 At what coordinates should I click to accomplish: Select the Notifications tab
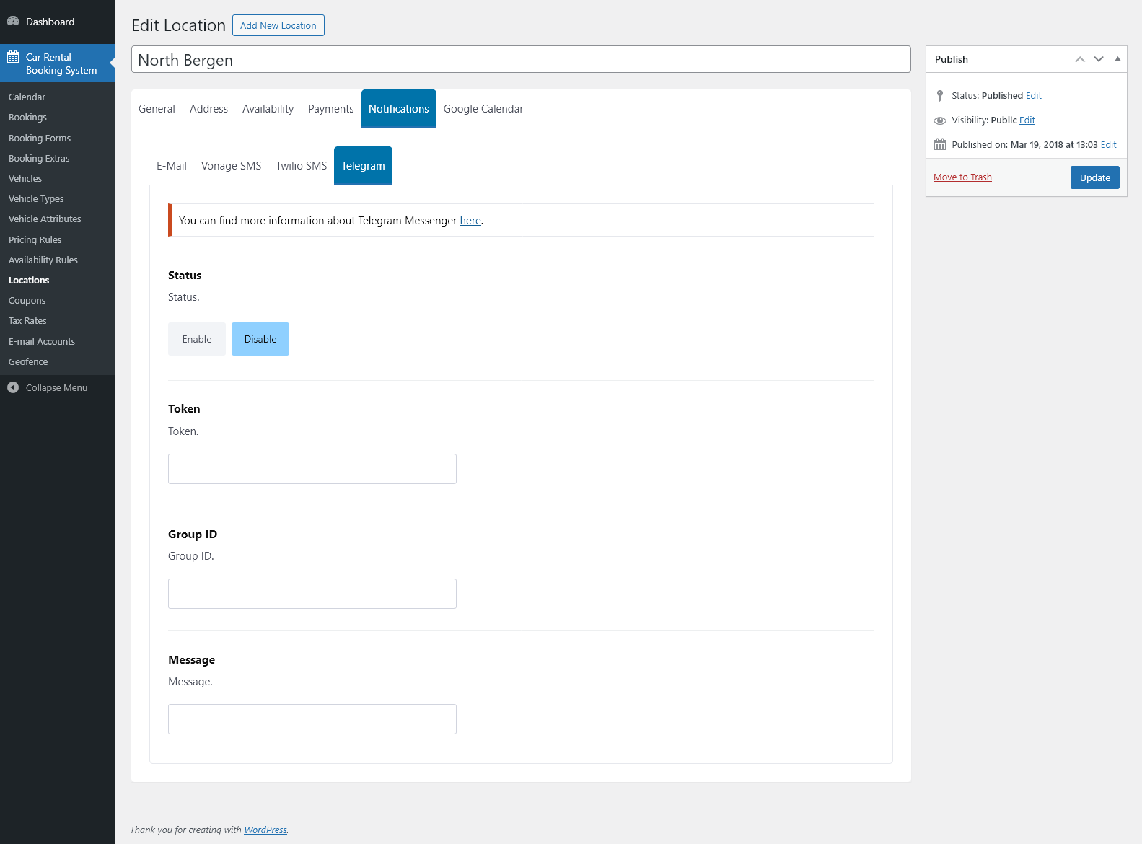(399, 109)
